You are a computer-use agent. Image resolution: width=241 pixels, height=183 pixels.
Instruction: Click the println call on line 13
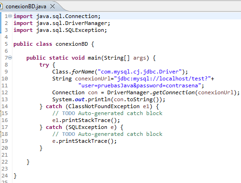[x=99, y=99]
